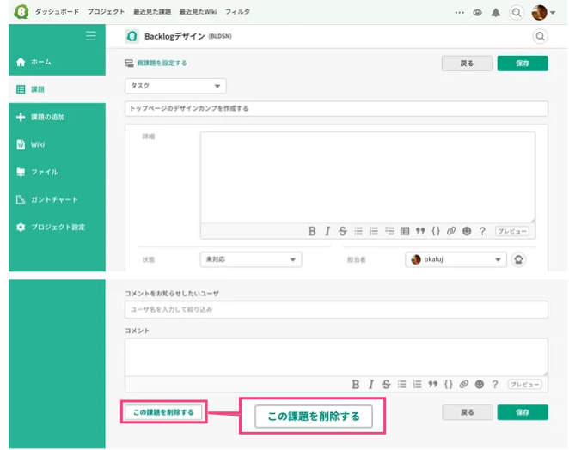Apply italic in 詳細 editor toolbar

pos(327,231)
